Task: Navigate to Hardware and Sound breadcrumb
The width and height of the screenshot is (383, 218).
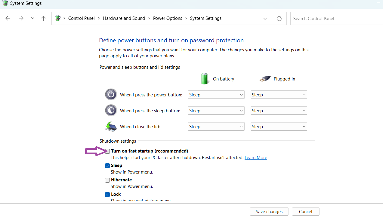Action: click(x=124, y=18)
